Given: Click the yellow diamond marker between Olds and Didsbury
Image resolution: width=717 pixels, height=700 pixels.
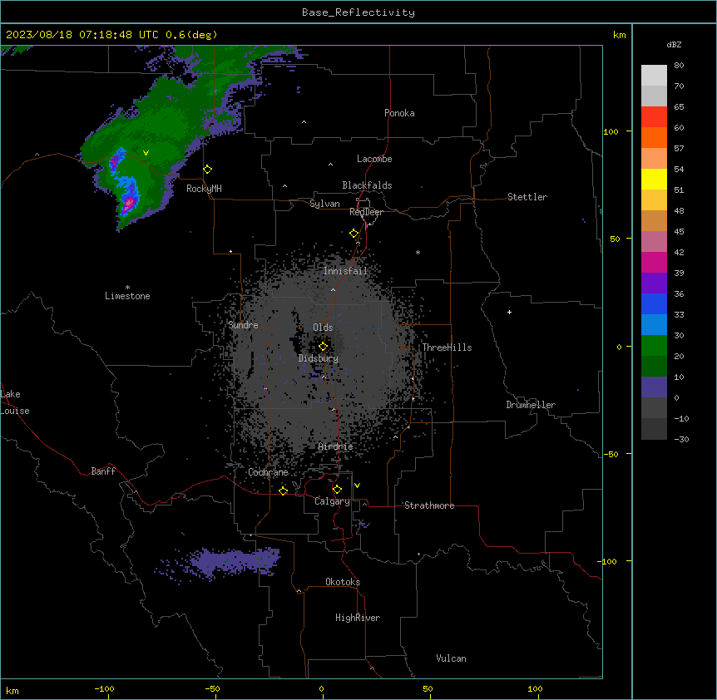Looking at the screenshot, I should 323,347.
